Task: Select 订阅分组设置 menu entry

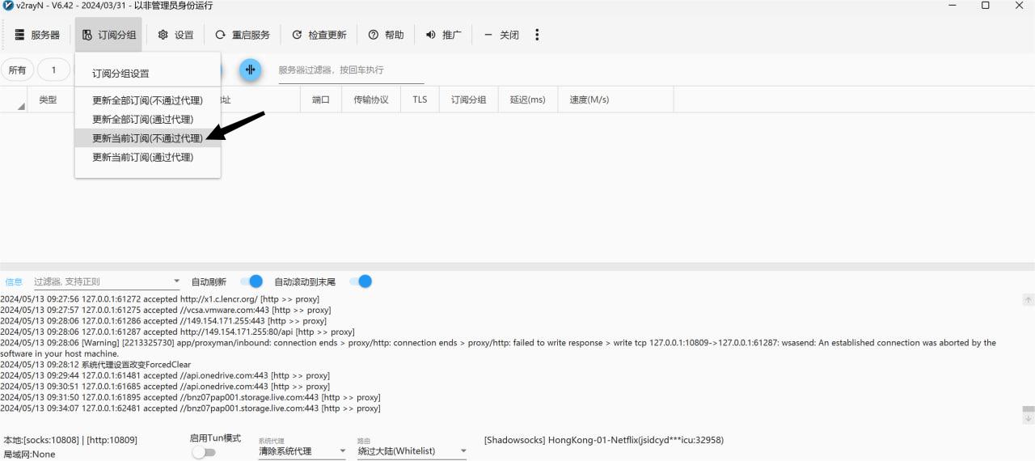Action: (120, 74)
